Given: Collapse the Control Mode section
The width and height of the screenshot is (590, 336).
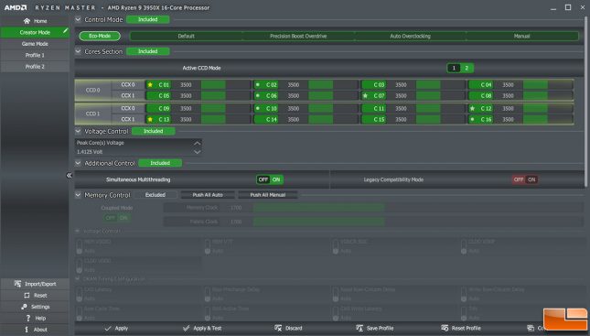Looking at the screenshot, I should (x=78, y=19).
